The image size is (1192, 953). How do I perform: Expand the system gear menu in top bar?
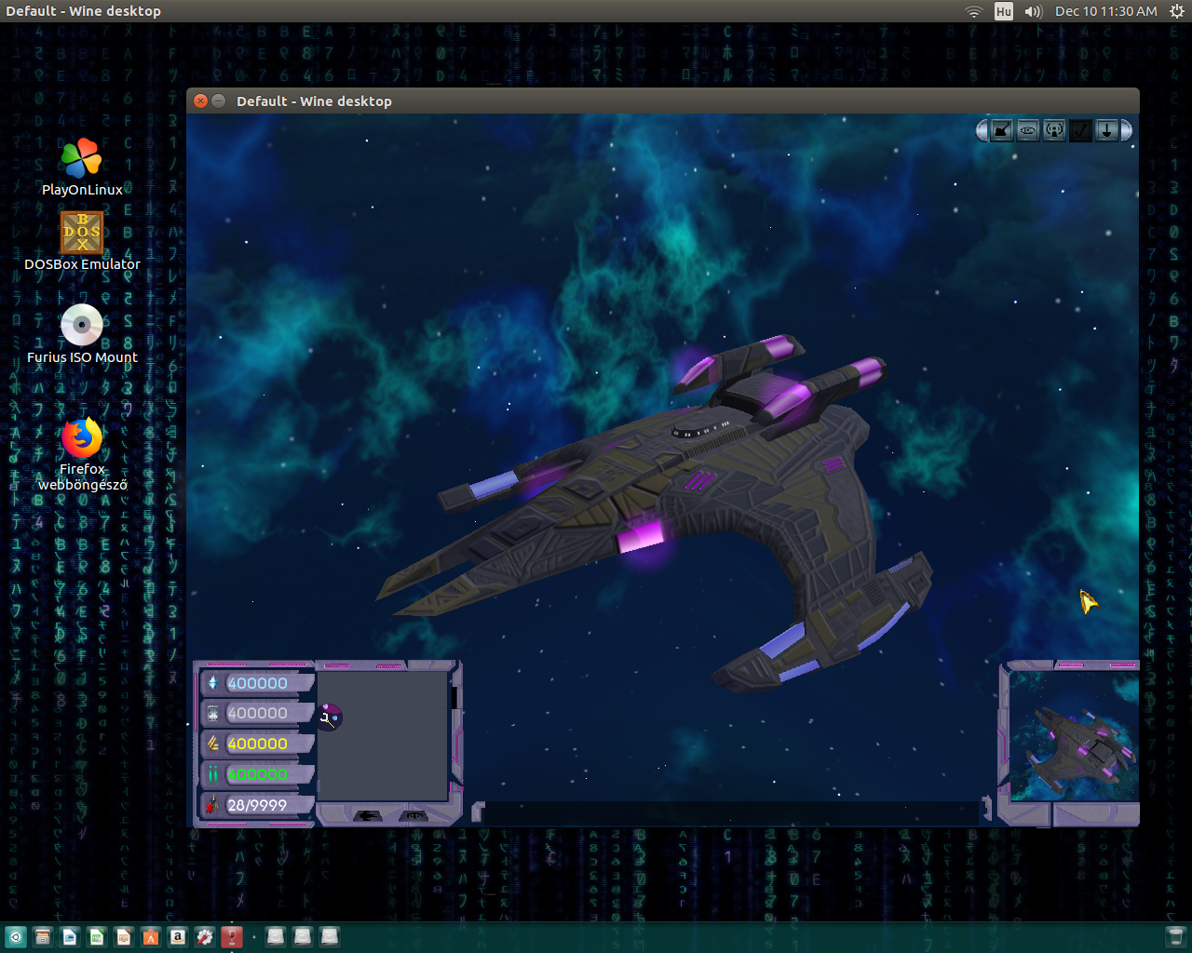pyautogui.click(x=1176, y=11)
